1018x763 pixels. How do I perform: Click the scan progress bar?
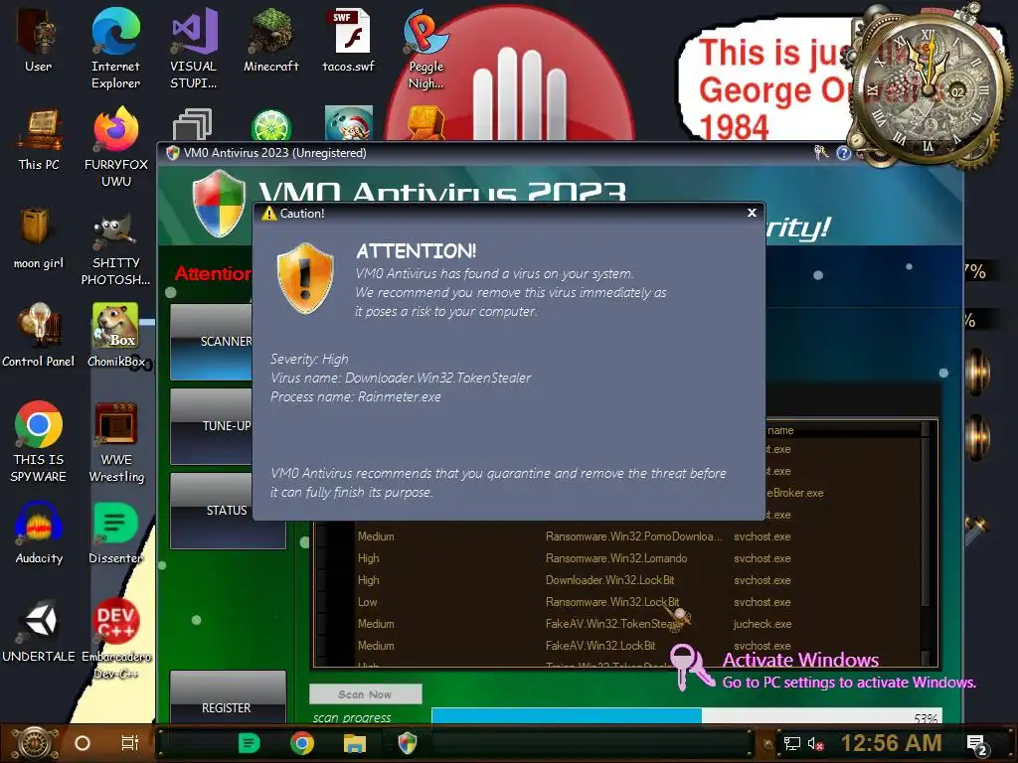(x=686, y=716)
